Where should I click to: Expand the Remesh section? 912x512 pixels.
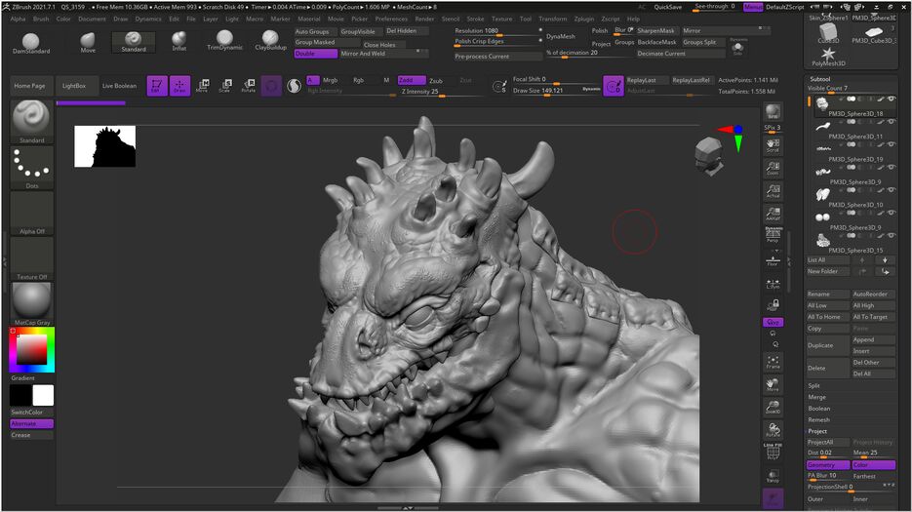[818, 419]
